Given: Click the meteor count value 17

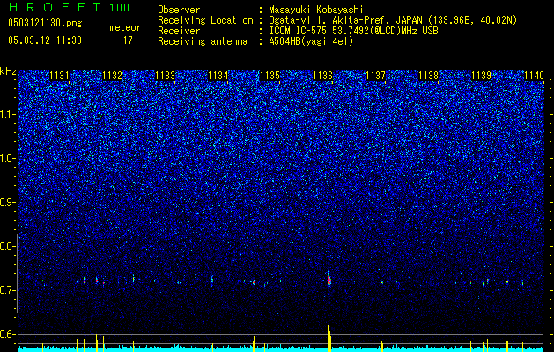Looking at the screenshot, I should point(128,40).
